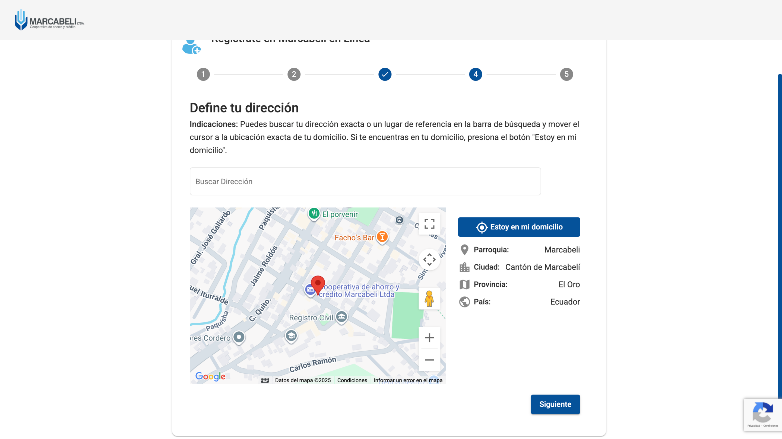Go to step 2 of registration
Viewport: 782px width, 439px height.
294,74
